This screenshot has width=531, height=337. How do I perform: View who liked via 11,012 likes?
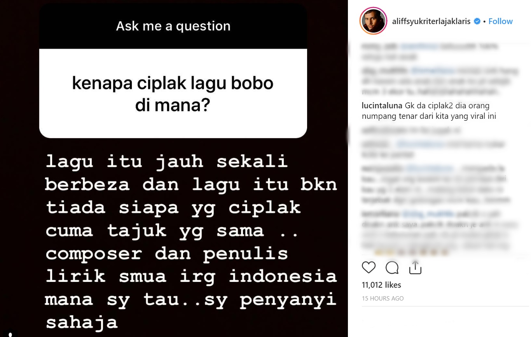tap(381, 285)
